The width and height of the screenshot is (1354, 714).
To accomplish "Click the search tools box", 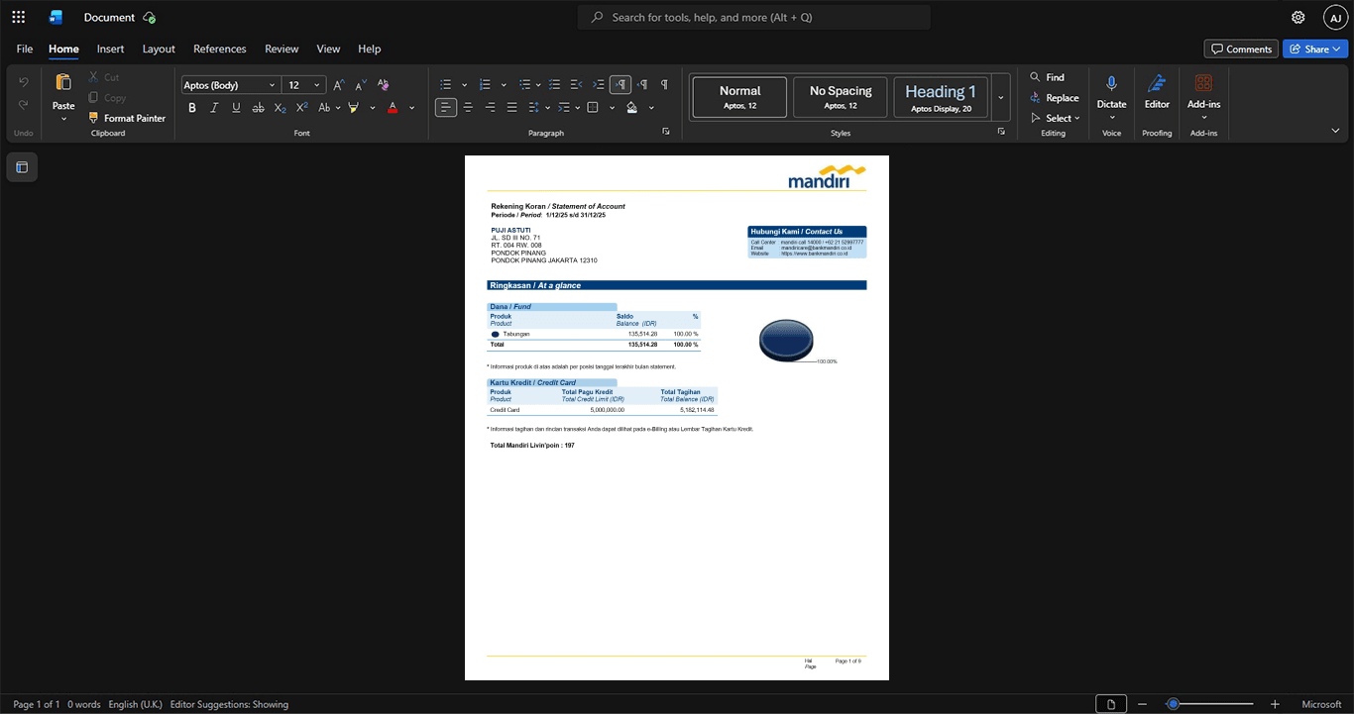I will (x=754, y=17).
